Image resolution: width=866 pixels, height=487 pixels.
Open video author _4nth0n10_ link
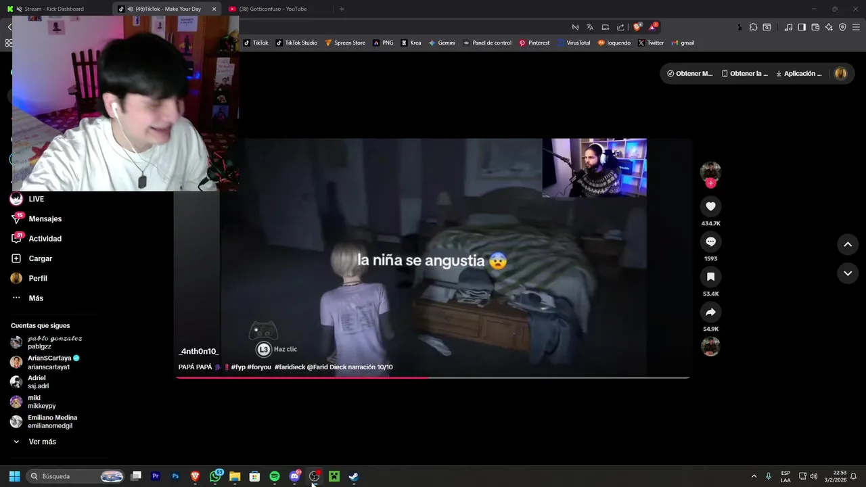[199, 352]
